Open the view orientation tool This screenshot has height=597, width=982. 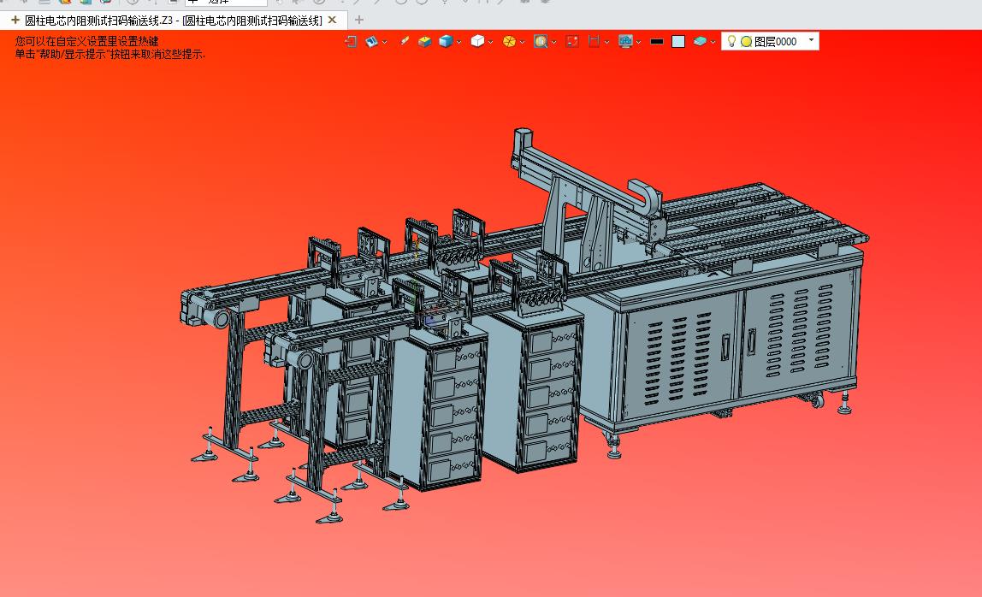click(x=371, y=41)
